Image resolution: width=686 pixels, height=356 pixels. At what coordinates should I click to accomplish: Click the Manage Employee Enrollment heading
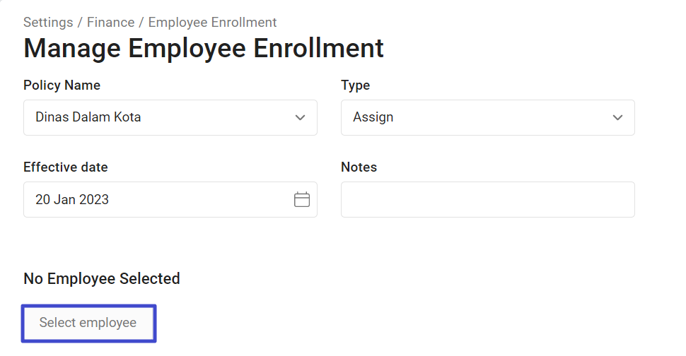click(204, 48)
